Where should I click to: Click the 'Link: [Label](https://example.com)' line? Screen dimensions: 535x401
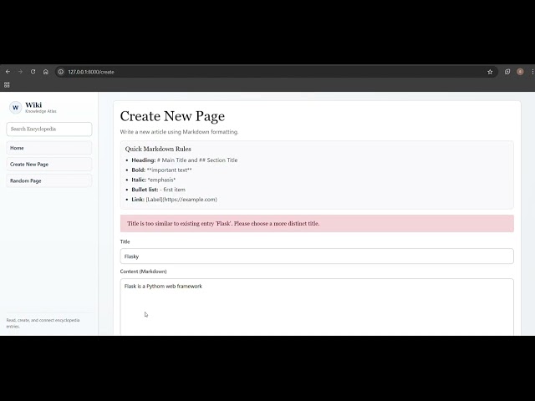175,200
